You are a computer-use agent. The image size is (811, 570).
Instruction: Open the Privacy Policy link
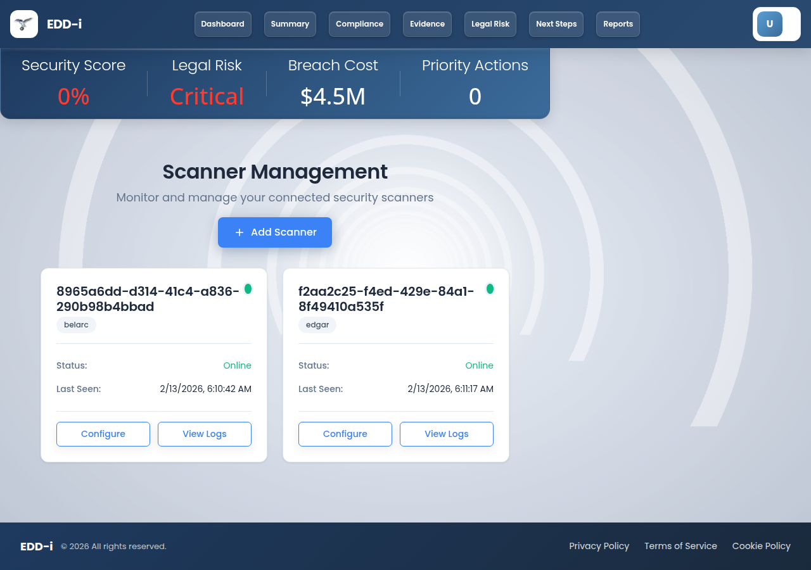click(x=599, y=545)
